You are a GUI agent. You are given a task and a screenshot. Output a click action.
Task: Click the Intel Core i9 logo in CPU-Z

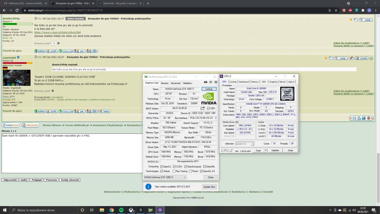287,94
